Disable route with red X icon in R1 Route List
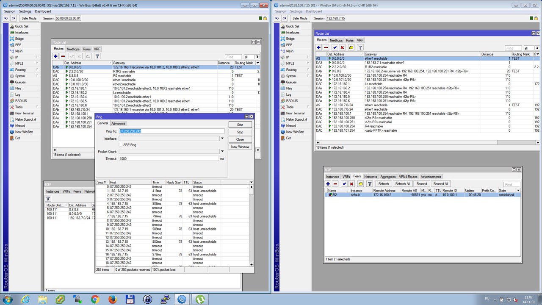Image resolution: width=542 pixels, height=305 pixels. (342, 47)
